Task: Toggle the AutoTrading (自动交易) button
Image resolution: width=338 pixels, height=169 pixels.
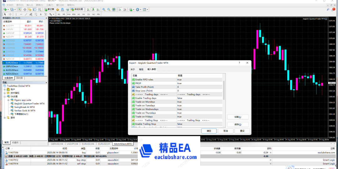Action: click(x=77, y=9)
